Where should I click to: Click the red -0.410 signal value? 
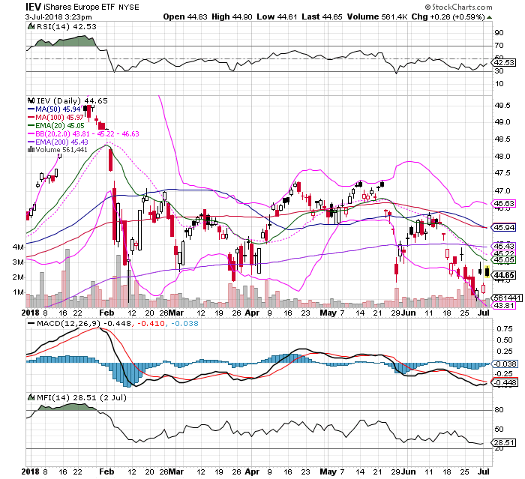point(150,324)
